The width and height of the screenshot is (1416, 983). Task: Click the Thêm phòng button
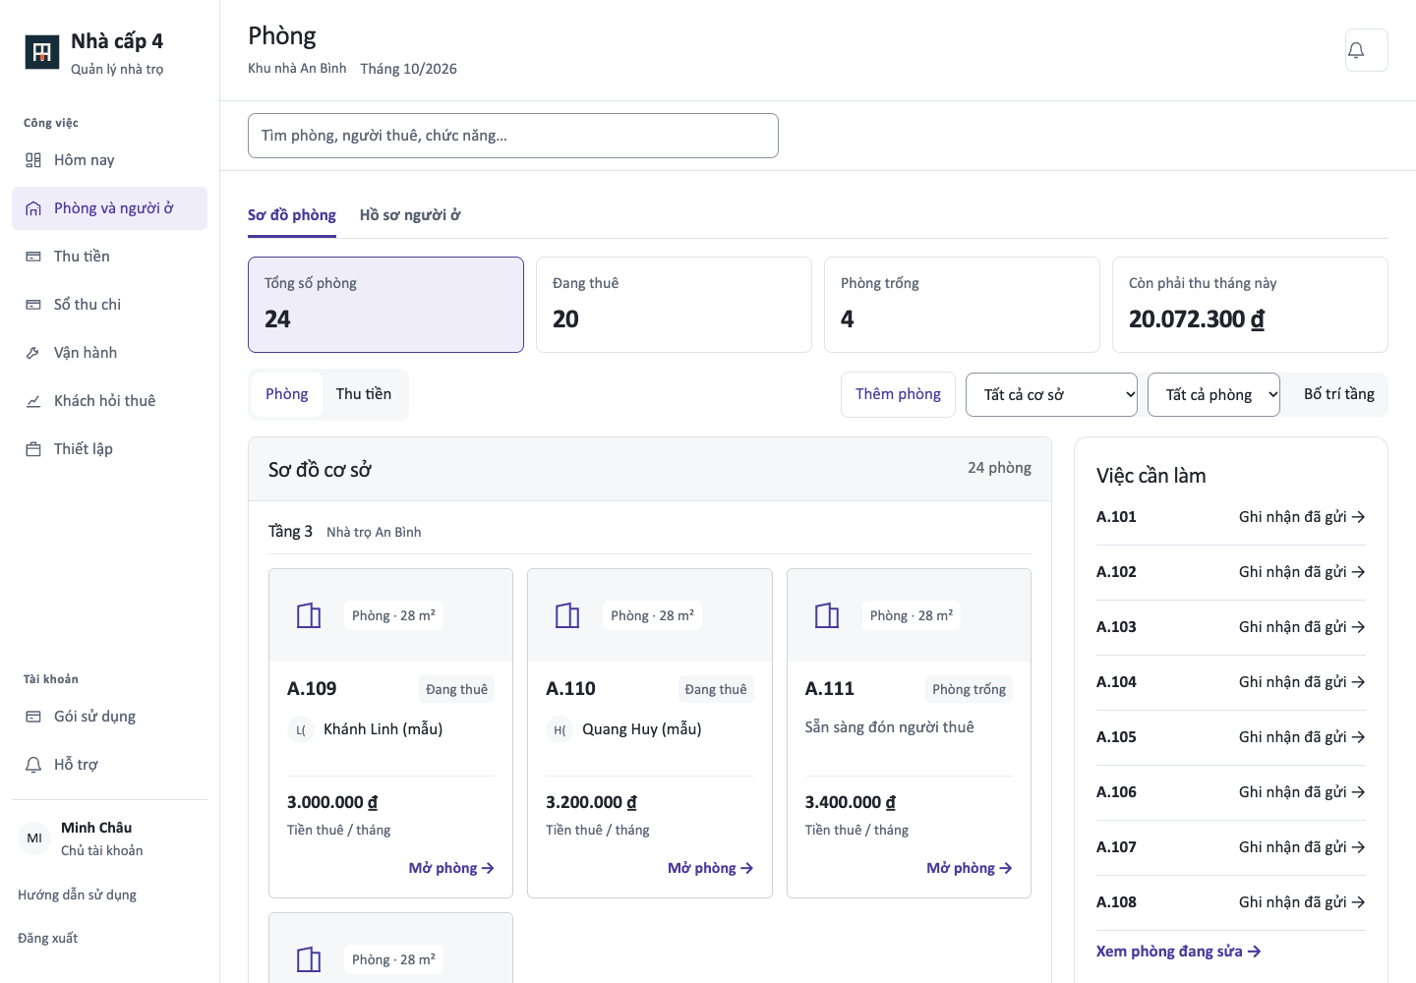pos(898,394)
